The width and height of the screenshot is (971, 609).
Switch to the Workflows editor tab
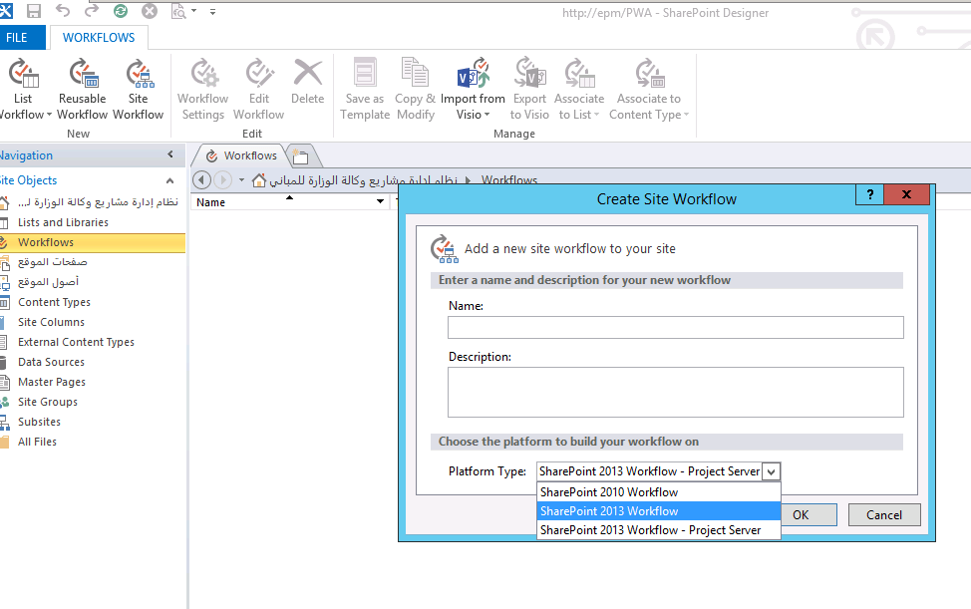[x=248, y=155]
